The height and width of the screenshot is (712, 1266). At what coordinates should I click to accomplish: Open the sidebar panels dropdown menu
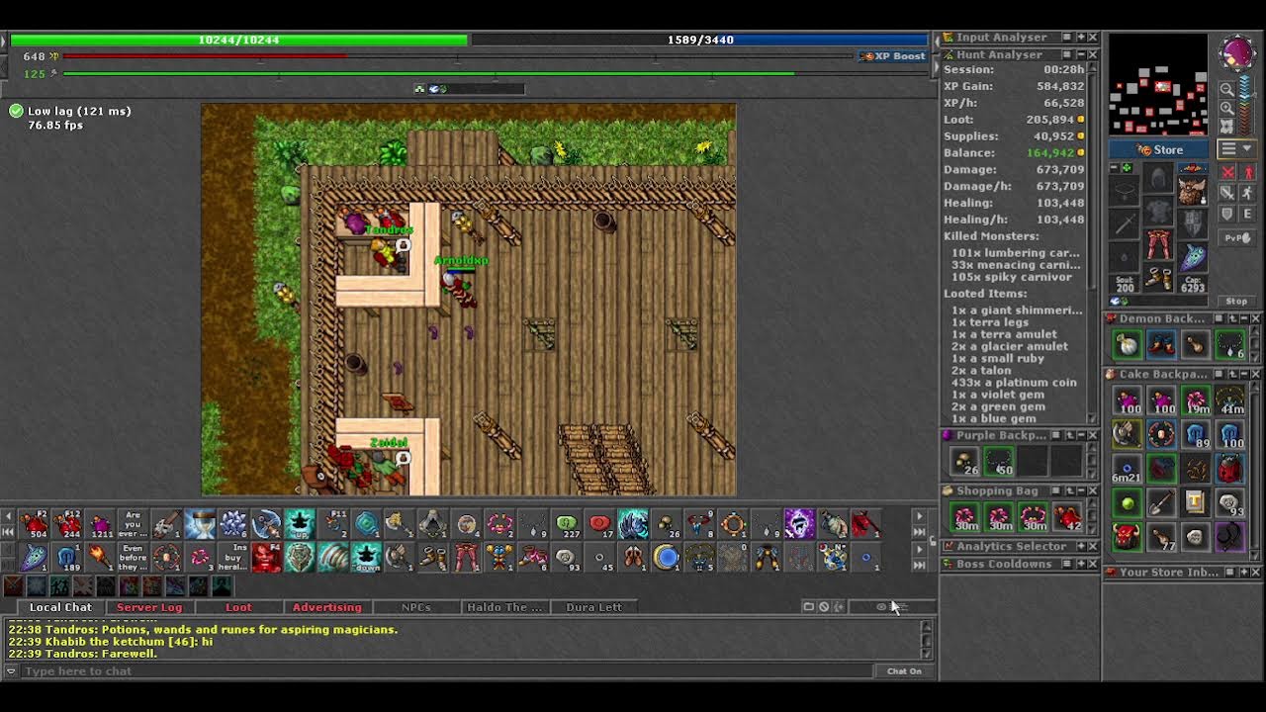coord(1235,149)
